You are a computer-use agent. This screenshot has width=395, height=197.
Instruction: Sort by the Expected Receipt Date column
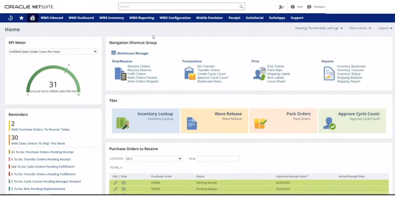292,177
